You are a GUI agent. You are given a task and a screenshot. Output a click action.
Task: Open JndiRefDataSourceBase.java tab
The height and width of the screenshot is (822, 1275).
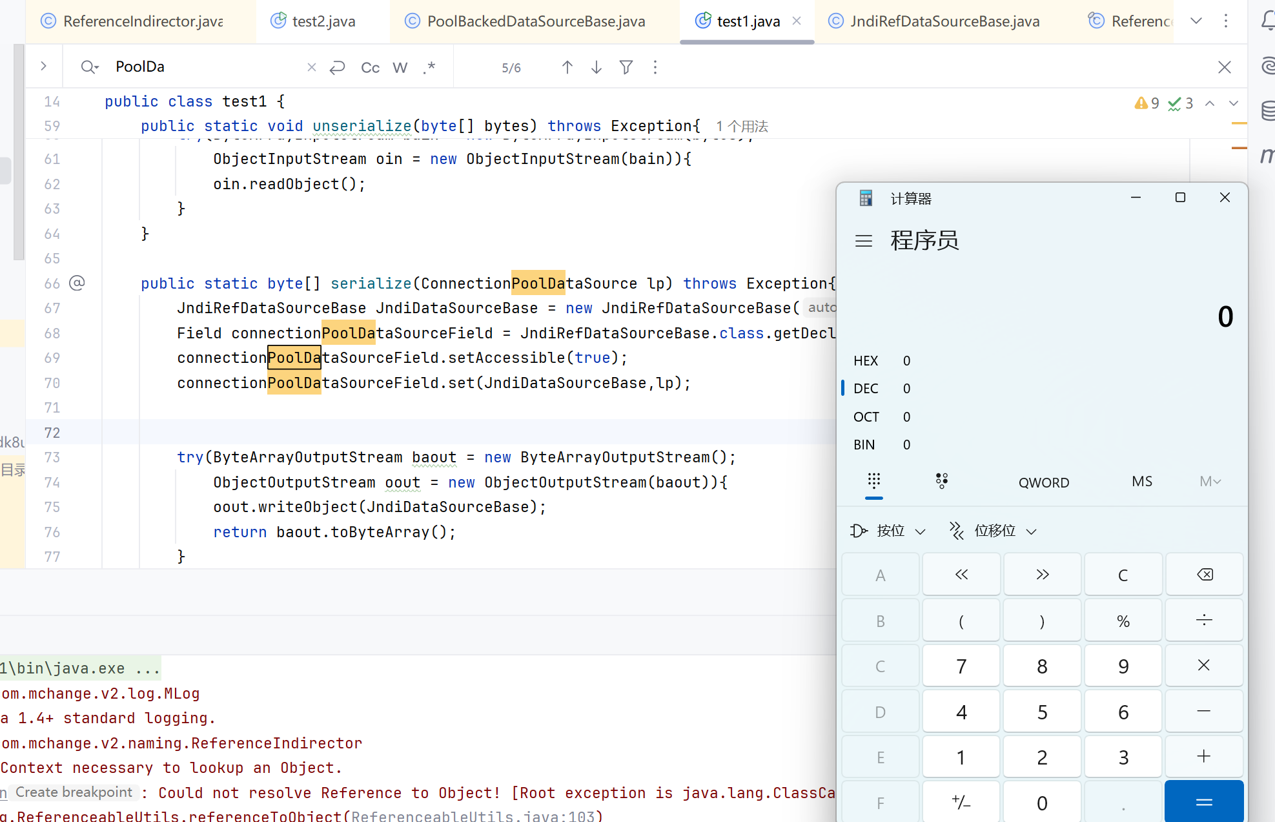pyautogui.click(x=933, y=21)
